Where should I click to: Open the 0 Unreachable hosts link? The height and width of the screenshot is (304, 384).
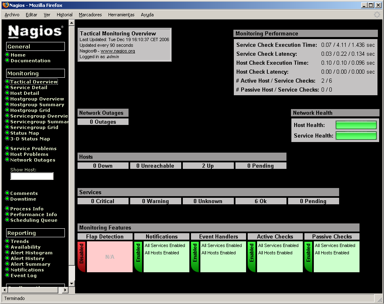[155, 166]
